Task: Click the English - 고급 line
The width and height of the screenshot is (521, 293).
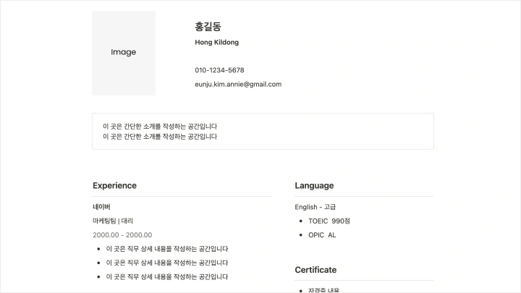Action: 315,207
